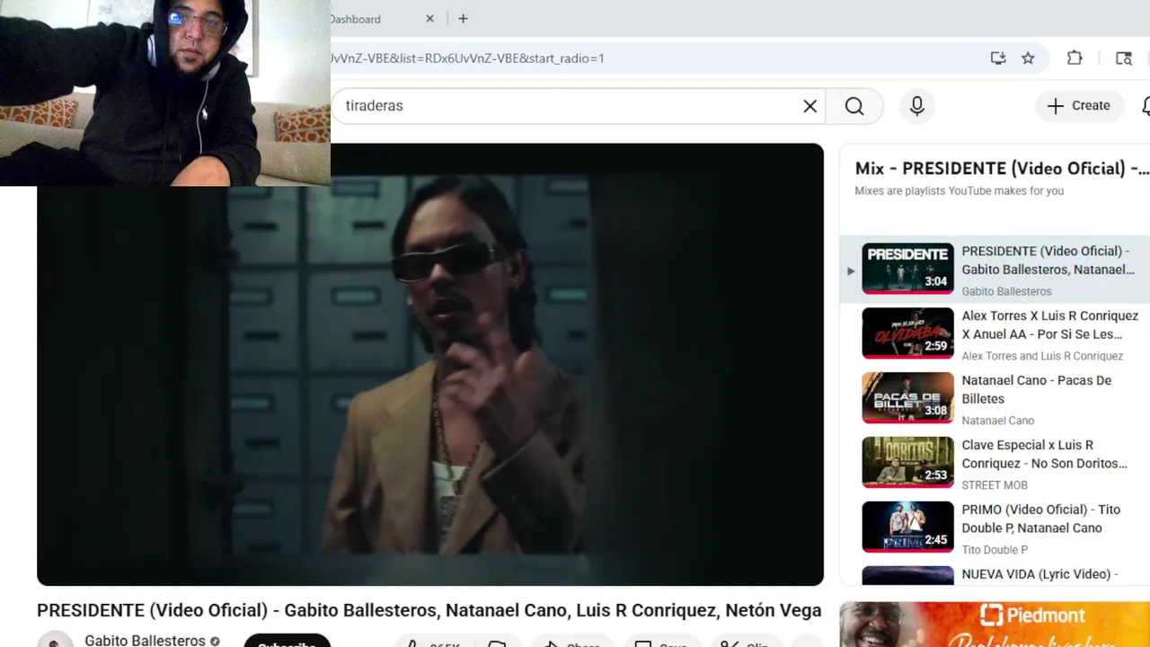Clear the search text with the X
Image resolution: width=1150 pixels, height=647 pixels.
809,106
